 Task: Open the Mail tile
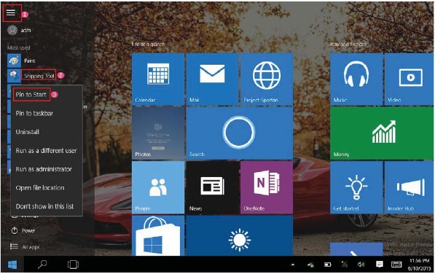pos(212,79)
